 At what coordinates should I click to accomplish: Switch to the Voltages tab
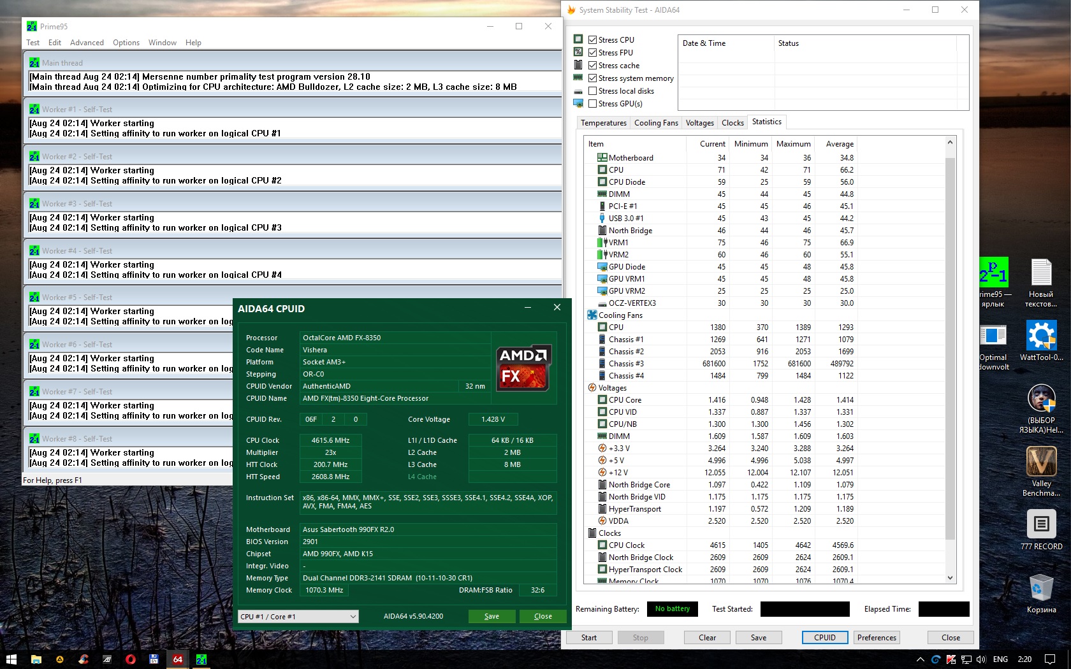click(x=699, y=123)
